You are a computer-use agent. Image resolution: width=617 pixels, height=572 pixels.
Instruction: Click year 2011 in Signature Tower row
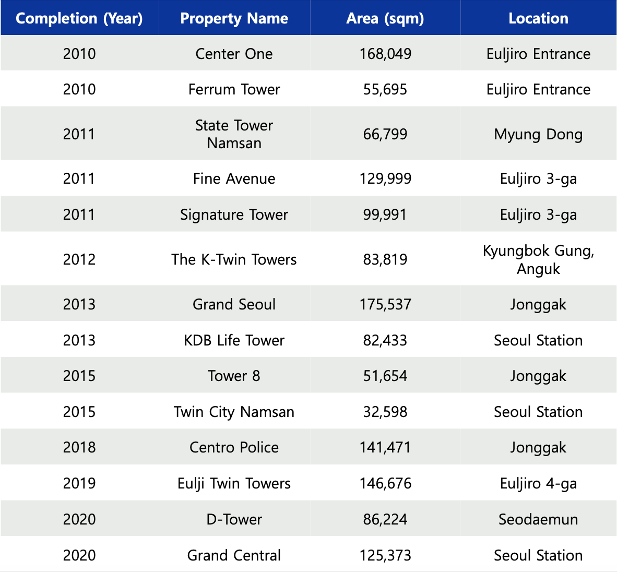[x=79, y=215]
